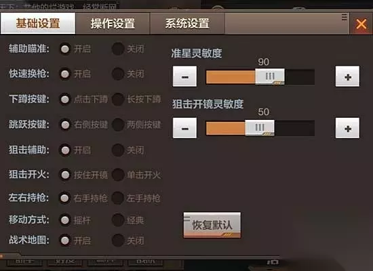Switch to the 操作设置 tab
Screen dimensions: 373x271
click(113, 24)
